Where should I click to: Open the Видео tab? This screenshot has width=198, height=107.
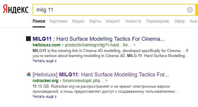(x=78, y=21)
